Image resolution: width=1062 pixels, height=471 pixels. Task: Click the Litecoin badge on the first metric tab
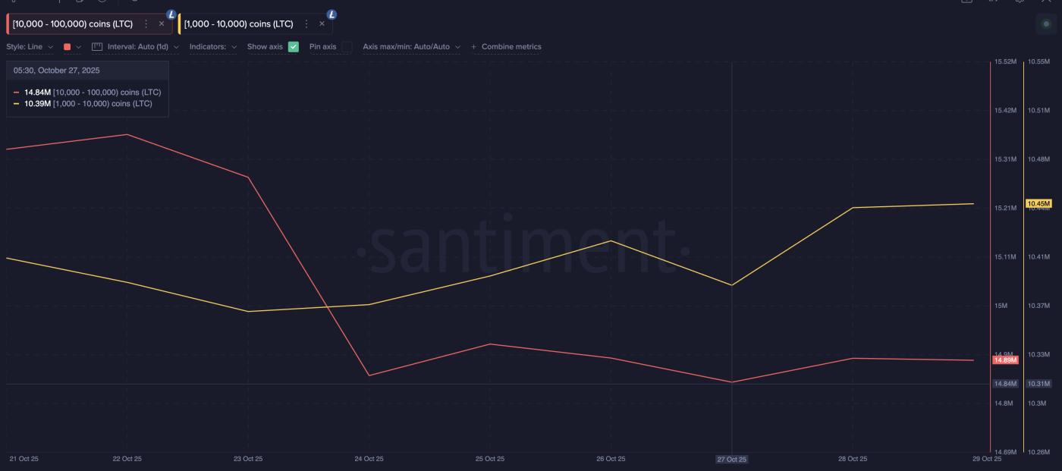coord(172,13)
